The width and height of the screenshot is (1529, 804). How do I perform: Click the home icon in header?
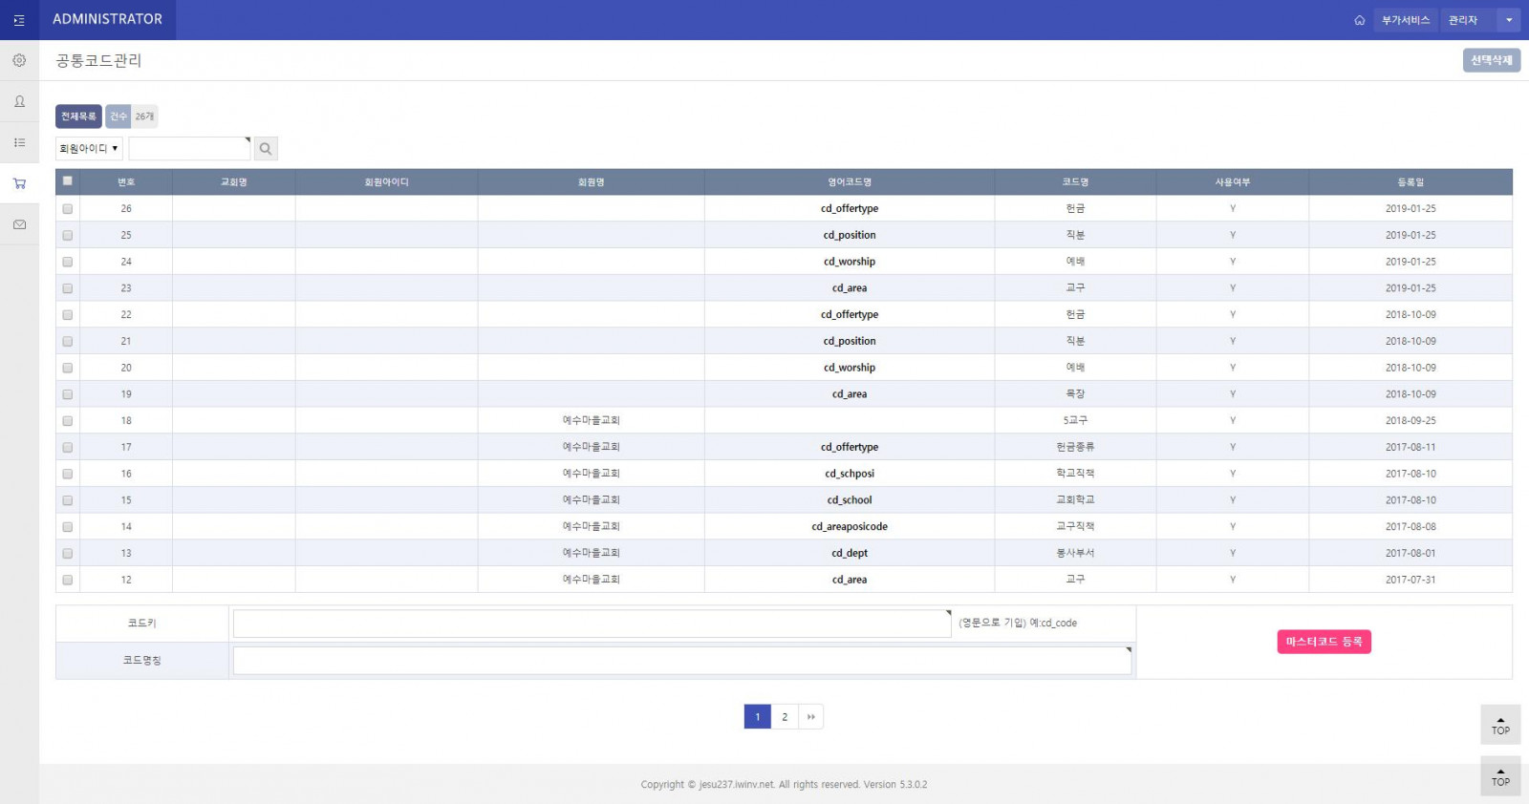pos(1359,20)
